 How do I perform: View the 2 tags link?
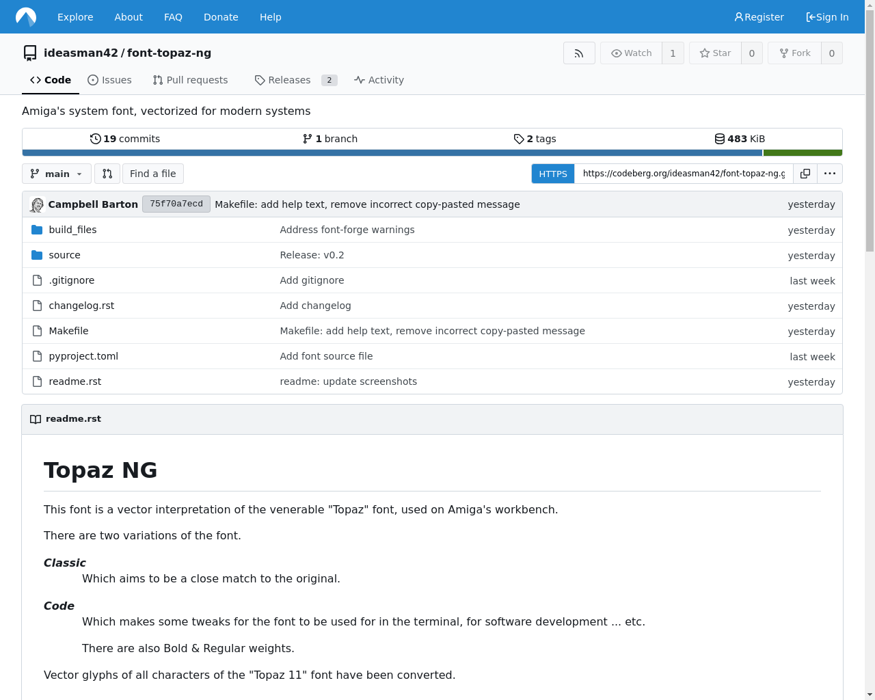pyautogui.click(x=535, y=139)
